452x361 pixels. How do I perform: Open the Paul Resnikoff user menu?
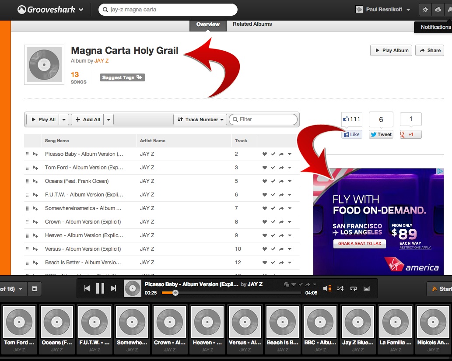click(383, 10)
